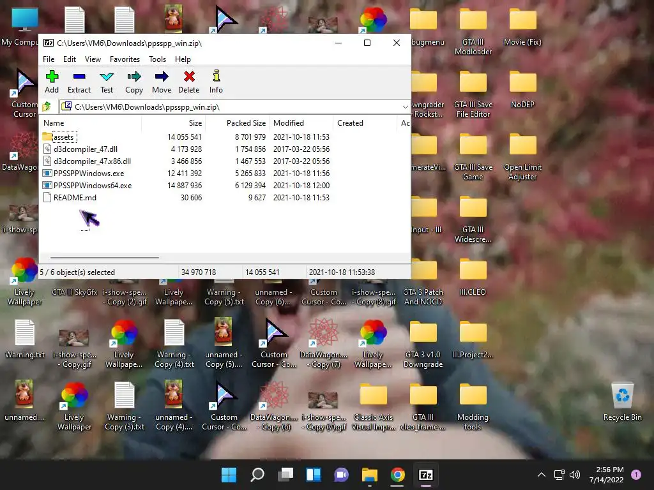Image resolution: width=654 pixels, height=490 pixels.
Task: Click the notification badge in the taskbar
Action: (x=636, y=475)
